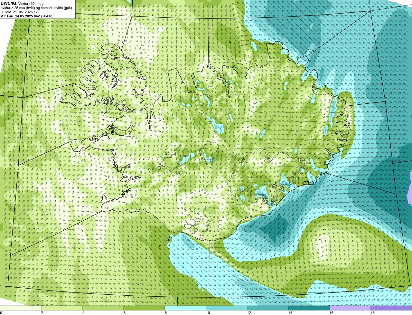
Task: Click the 0–2 m/s palest legend swatch
Action: [x=21, y=308]
